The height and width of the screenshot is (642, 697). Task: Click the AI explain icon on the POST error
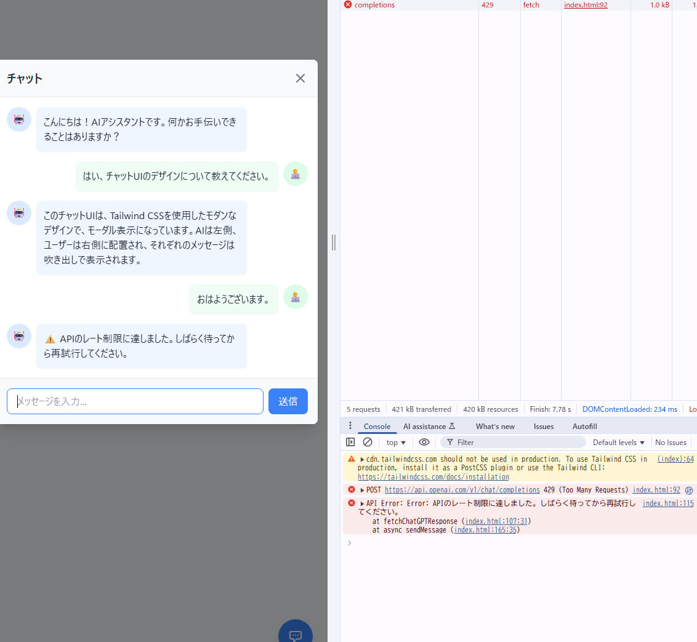(689, 490)
